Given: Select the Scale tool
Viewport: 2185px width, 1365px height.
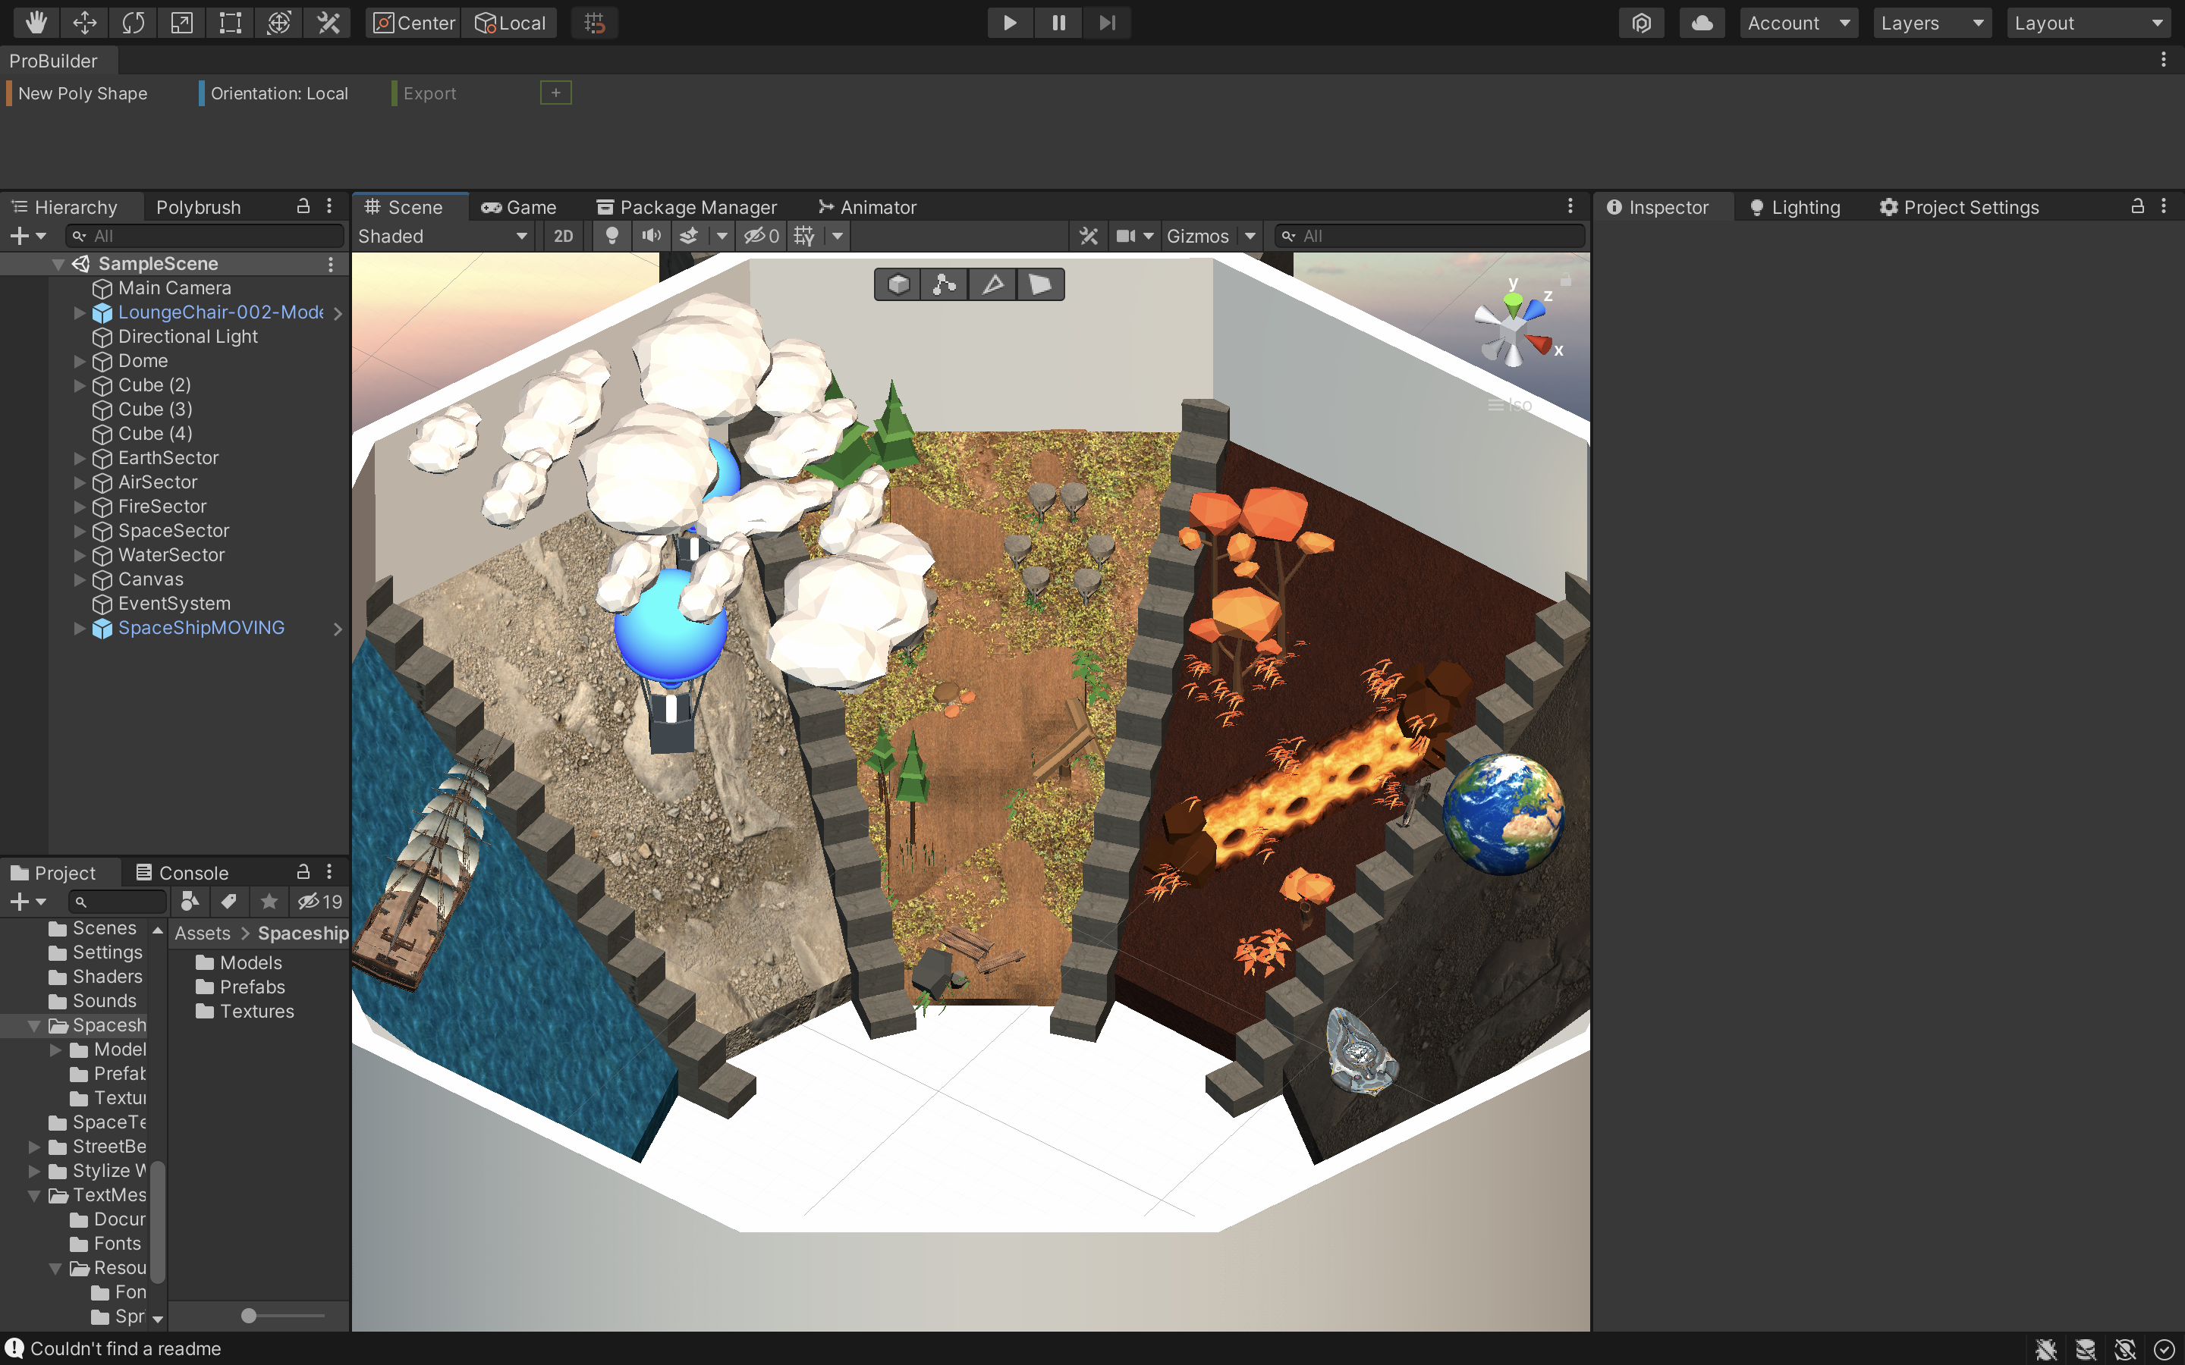Looking at the screenshot, I should (x=181, y=23).
